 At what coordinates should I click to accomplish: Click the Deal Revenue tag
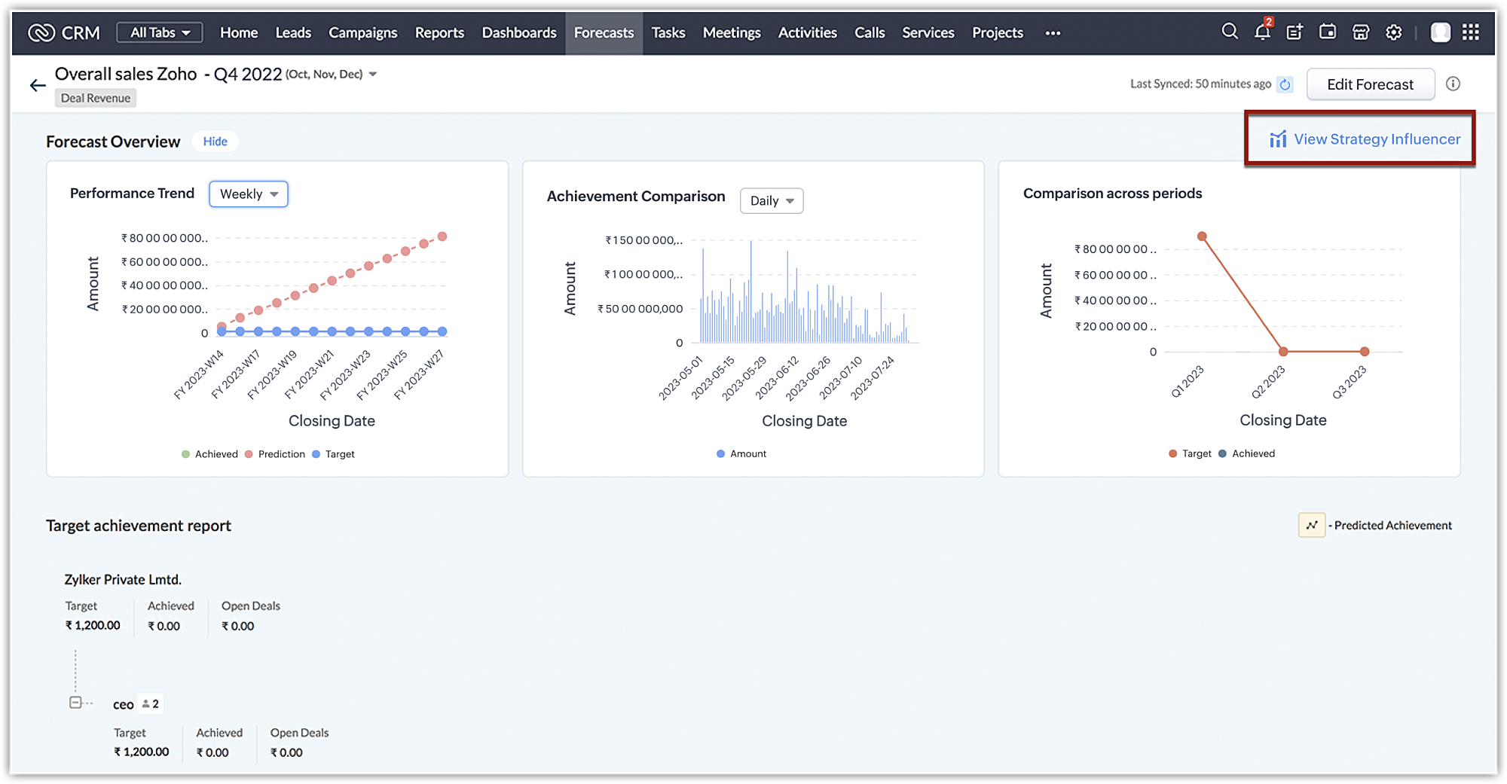[96, 98]
